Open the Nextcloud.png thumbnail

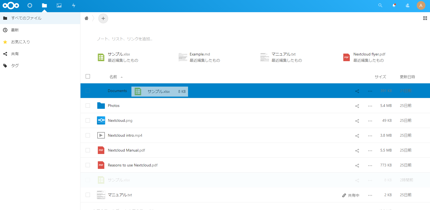coord(101,120)
